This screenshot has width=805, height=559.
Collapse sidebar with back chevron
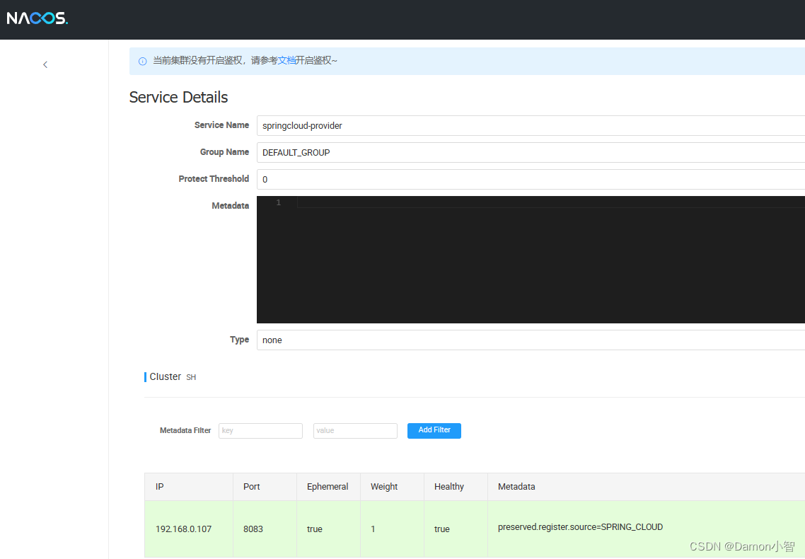pos(45,64)
